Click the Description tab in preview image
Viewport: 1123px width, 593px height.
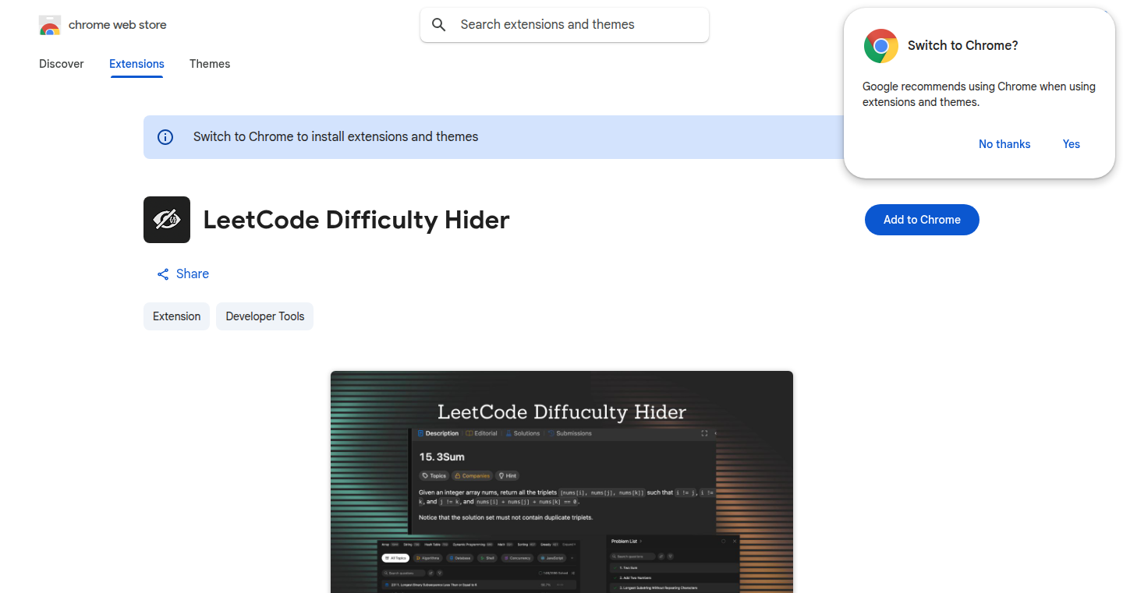[x=438, y=433]
